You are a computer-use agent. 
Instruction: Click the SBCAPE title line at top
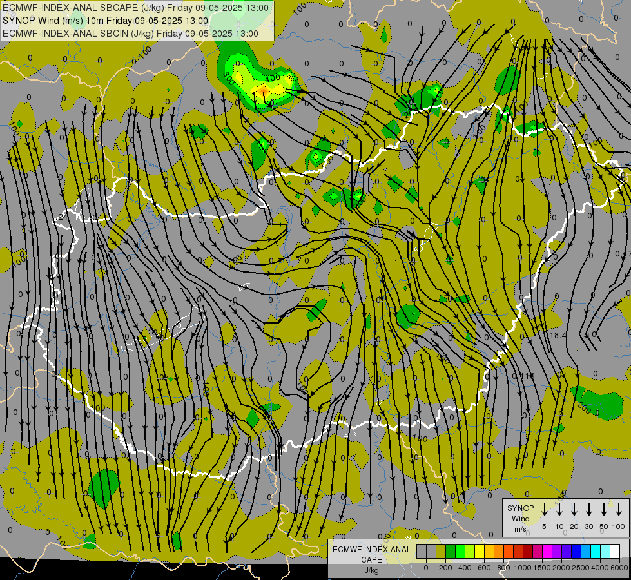[x=135, y=8]
